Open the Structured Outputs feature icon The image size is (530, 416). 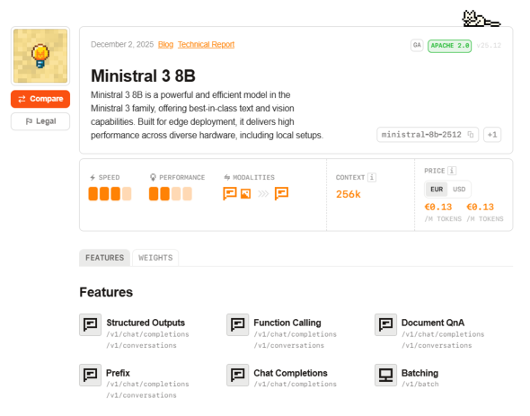coord(90,324)
